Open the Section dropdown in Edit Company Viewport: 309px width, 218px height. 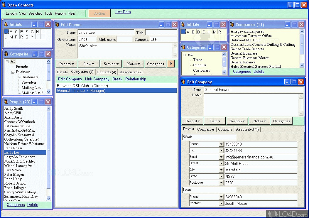pos(237,121)
